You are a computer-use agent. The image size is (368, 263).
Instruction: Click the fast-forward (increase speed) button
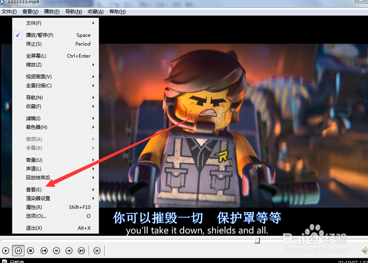[69, 251]
